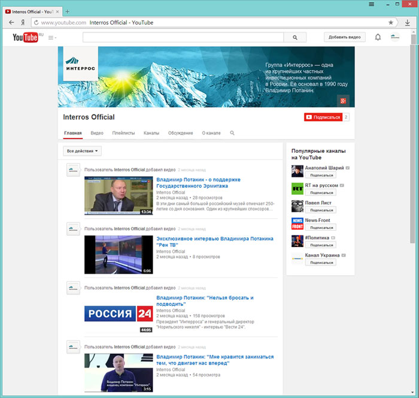Click the Добавить видео button

point(344,37)
